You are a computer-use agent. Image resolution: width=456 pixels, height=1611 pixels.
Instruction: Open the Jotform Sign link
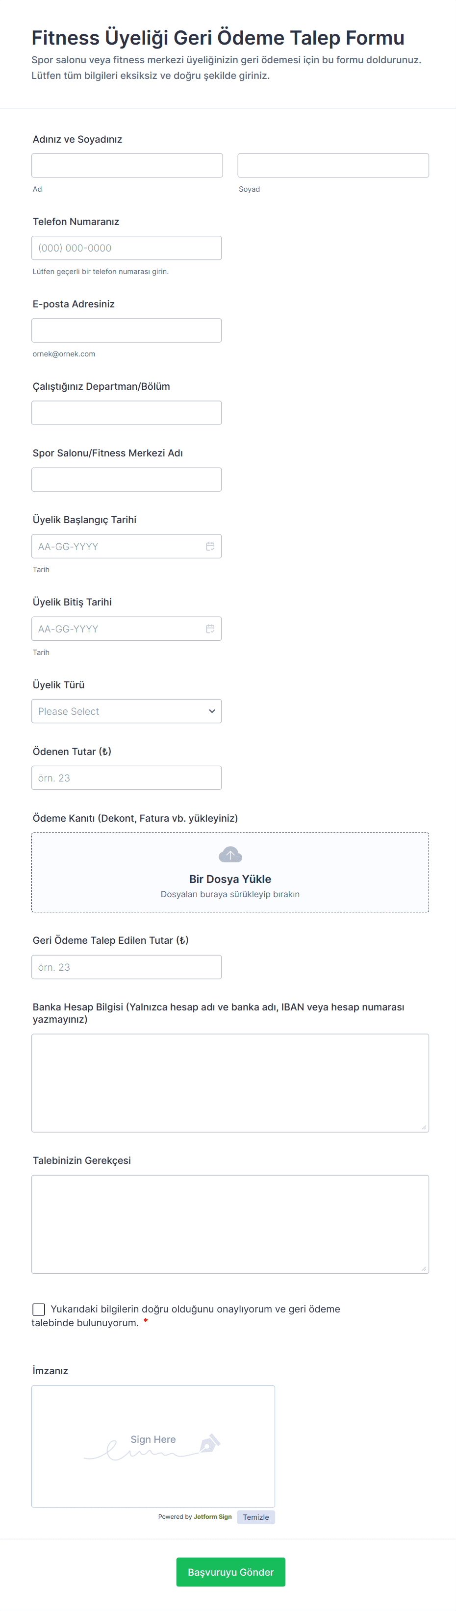(213, 1516)
